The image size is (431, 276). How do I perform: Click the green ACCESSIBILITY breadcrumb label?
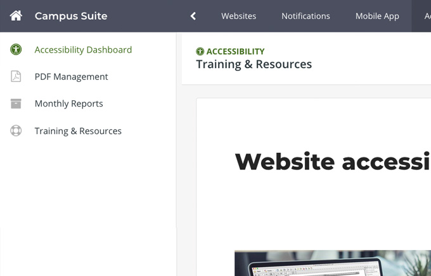click(x=235, y=51)
